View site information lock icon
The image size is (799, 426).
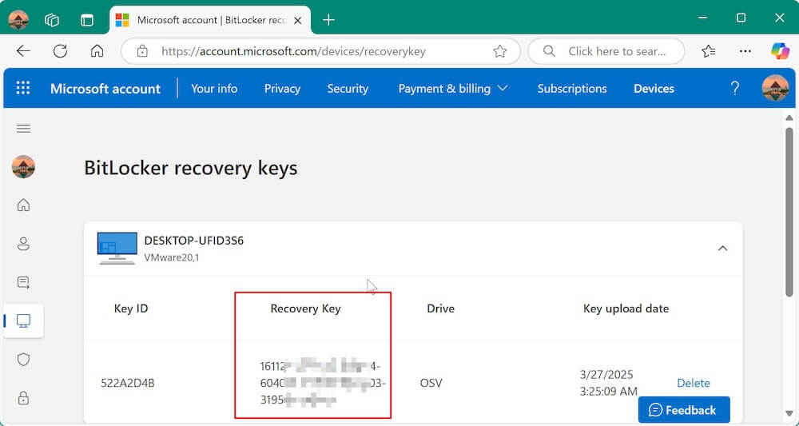point(142,51)
